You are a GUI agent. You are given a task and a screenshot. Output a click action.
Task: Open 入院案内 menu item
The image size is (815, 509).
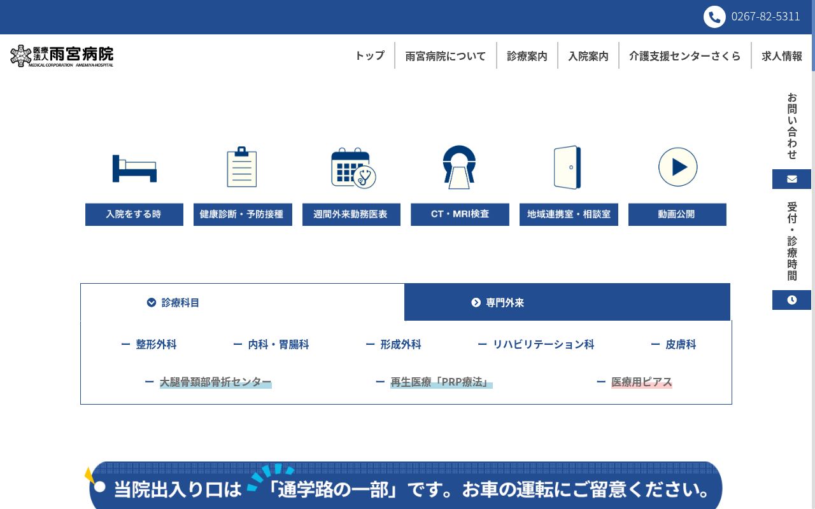tap(588, 55)
